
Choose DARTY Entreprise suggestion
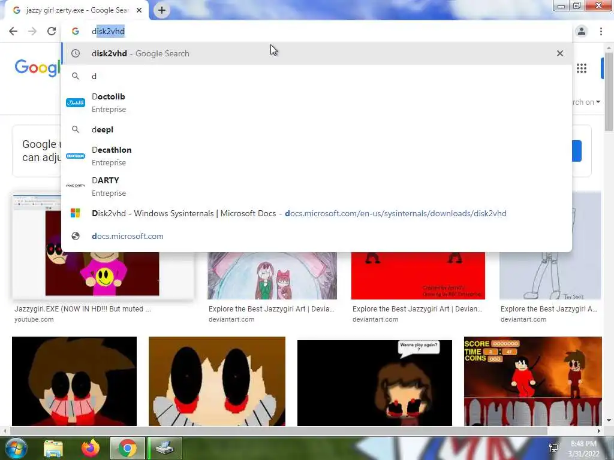point(317,187)
